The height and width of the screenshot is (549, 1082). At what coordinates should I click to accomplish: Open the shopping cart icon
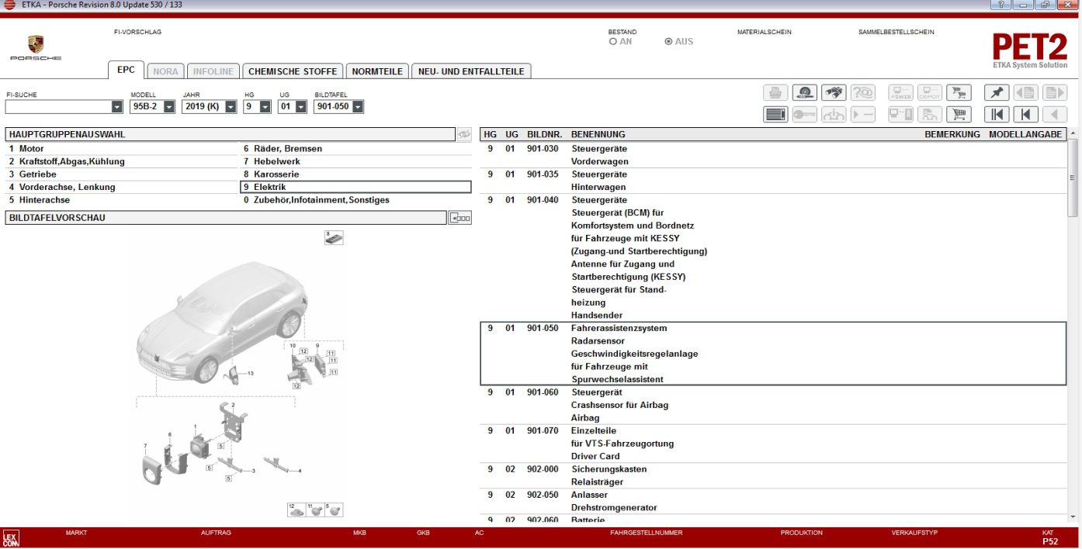coord(959,114)
